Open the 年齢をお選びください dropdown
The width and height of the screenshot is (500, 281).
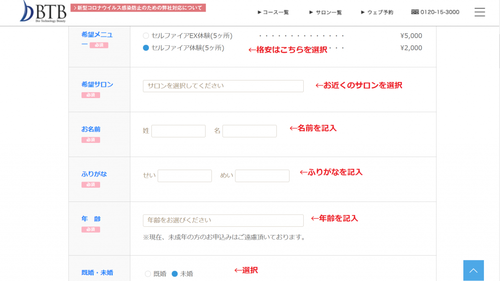click(223, 221)
